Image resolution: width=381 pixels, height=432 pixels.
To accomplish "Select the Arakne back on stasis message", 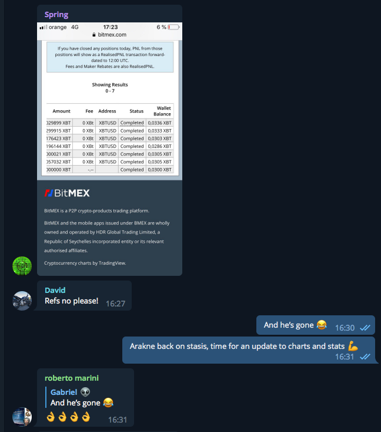I will (x=249, y=350).
